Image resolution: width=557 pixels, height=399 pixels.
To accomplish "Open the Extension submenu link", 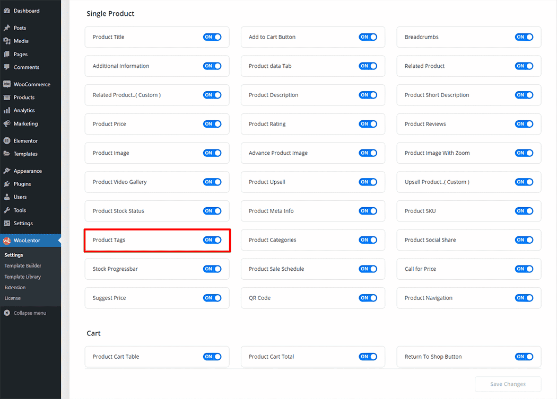I will (x=15, y=287).
